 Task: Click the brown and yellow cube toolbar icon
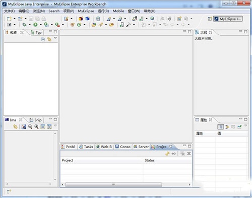click(x=81, y=19)
